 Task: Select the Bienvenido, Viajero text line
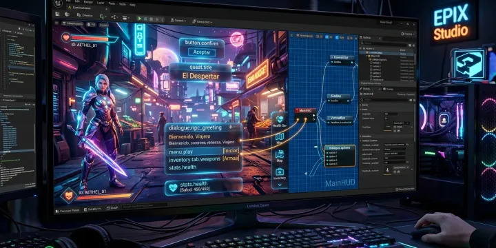[x=189, y=136]
